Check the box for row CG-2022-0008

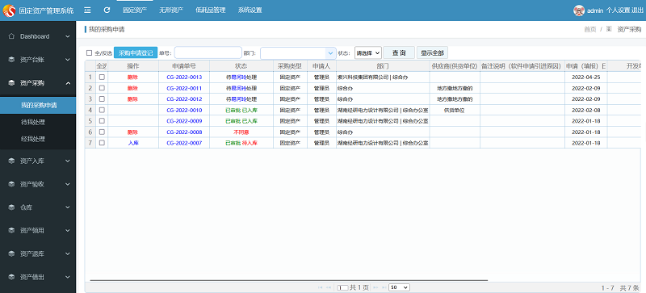[x=102, y=132]
